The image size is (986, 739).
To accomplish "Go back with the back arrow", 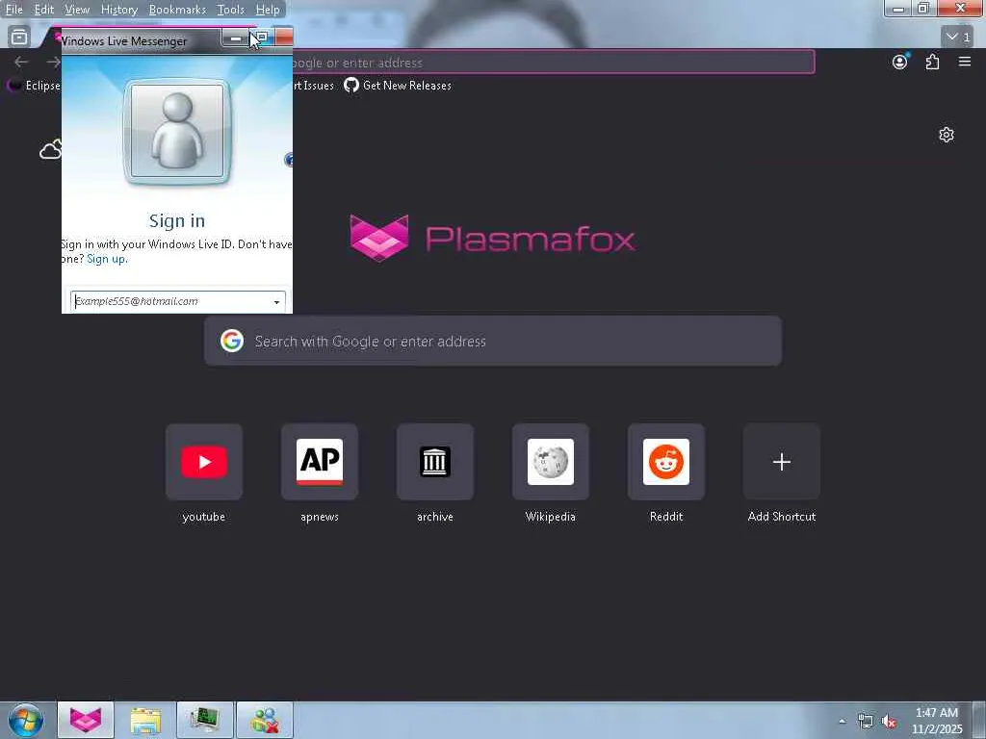I will 21,62.
